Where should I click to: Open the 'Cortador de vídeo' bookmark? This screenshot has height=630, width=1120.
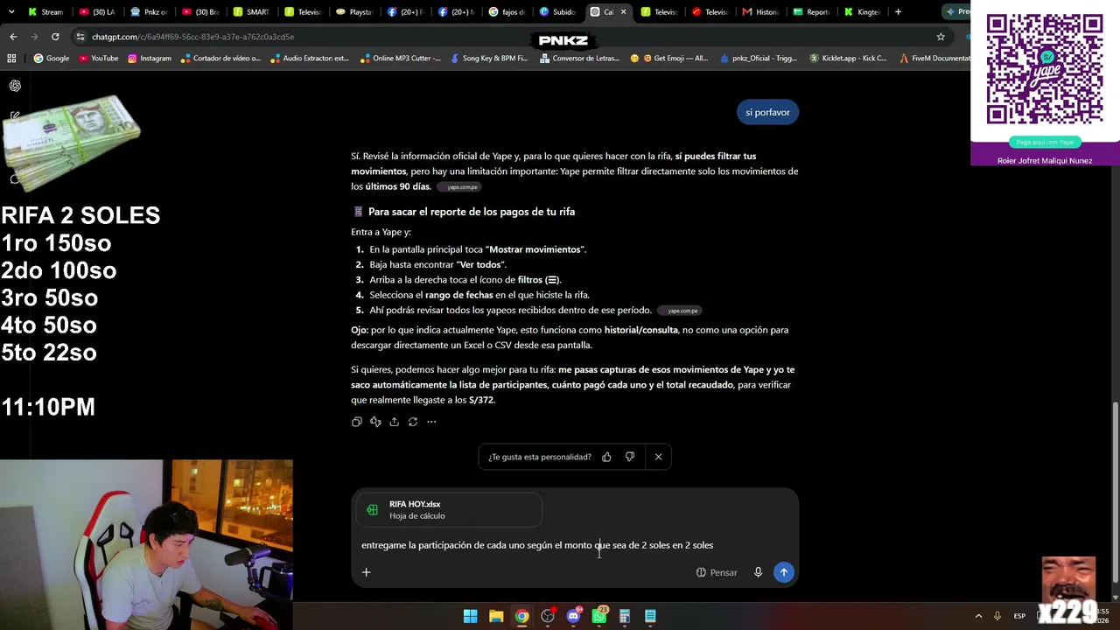click(x=220, y=59)
